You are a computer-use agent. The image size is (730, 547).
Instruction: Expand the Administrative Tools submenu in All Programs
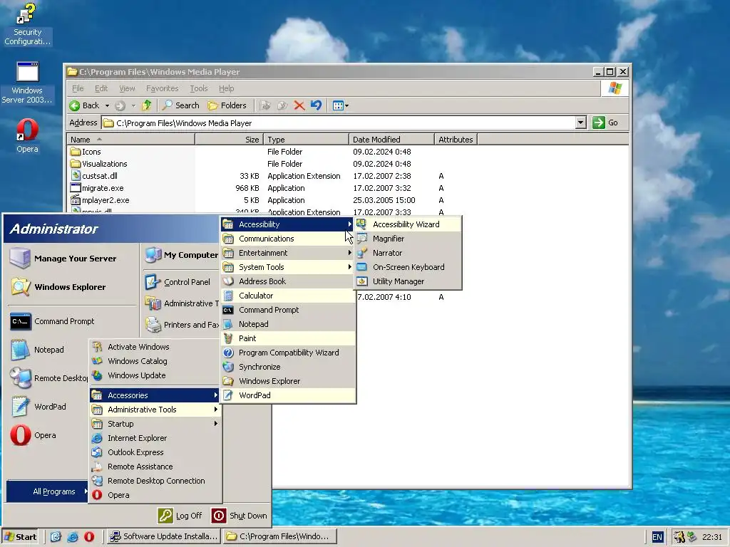click(x=155, y=410)
